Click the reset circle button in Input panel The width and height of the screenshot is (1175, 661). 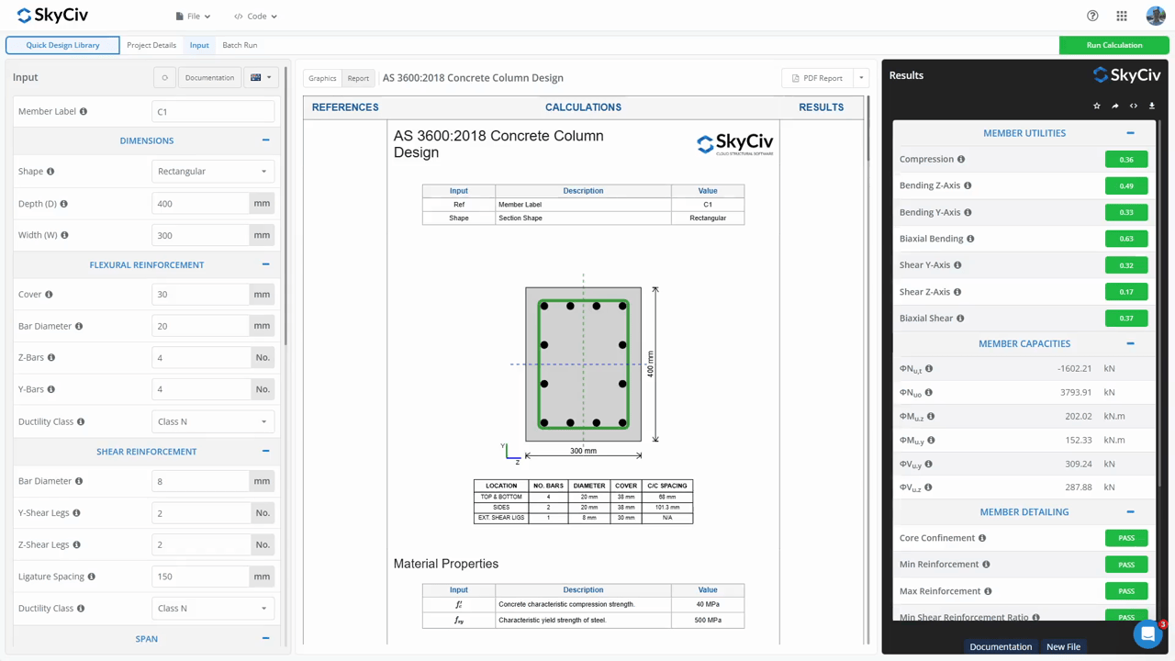click(x=165, y=78)
